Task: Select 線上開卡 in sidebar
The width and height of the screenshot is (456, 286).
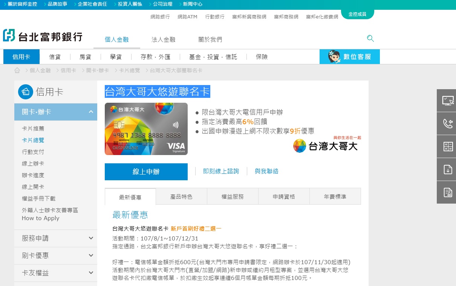Action: point(33,187)
